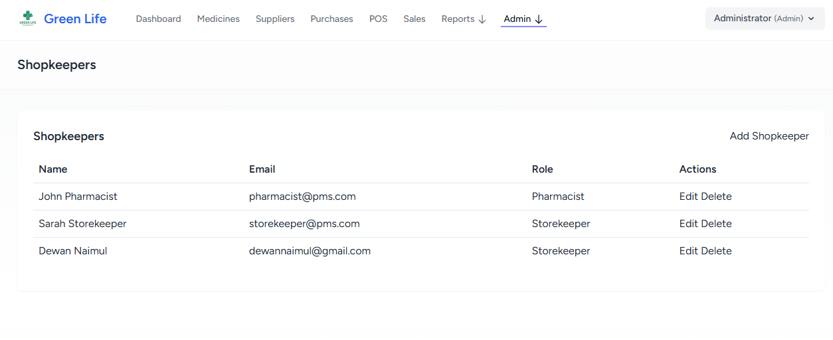Click the Add Shopkeeper link
Image resolution: width=833 pixels, height=340 pixels.
(x=769, y=136)
